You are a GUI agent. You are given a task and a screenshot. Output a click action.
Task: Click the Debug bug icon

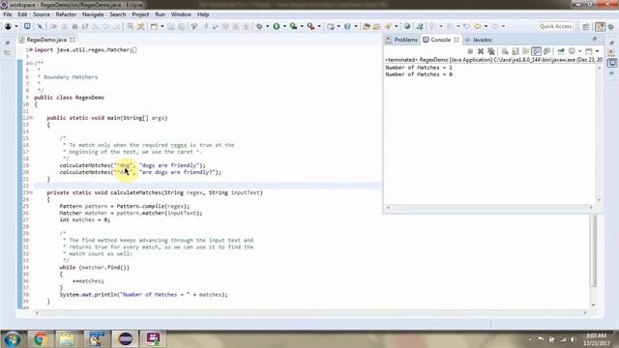click(259, 26)
